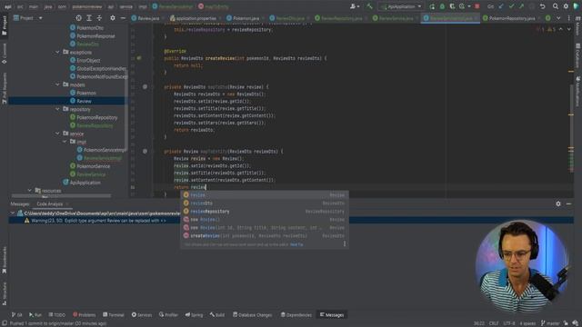Select PokemonService in project tree
Viewport: 582px width, 327px height.
(90, 166)
